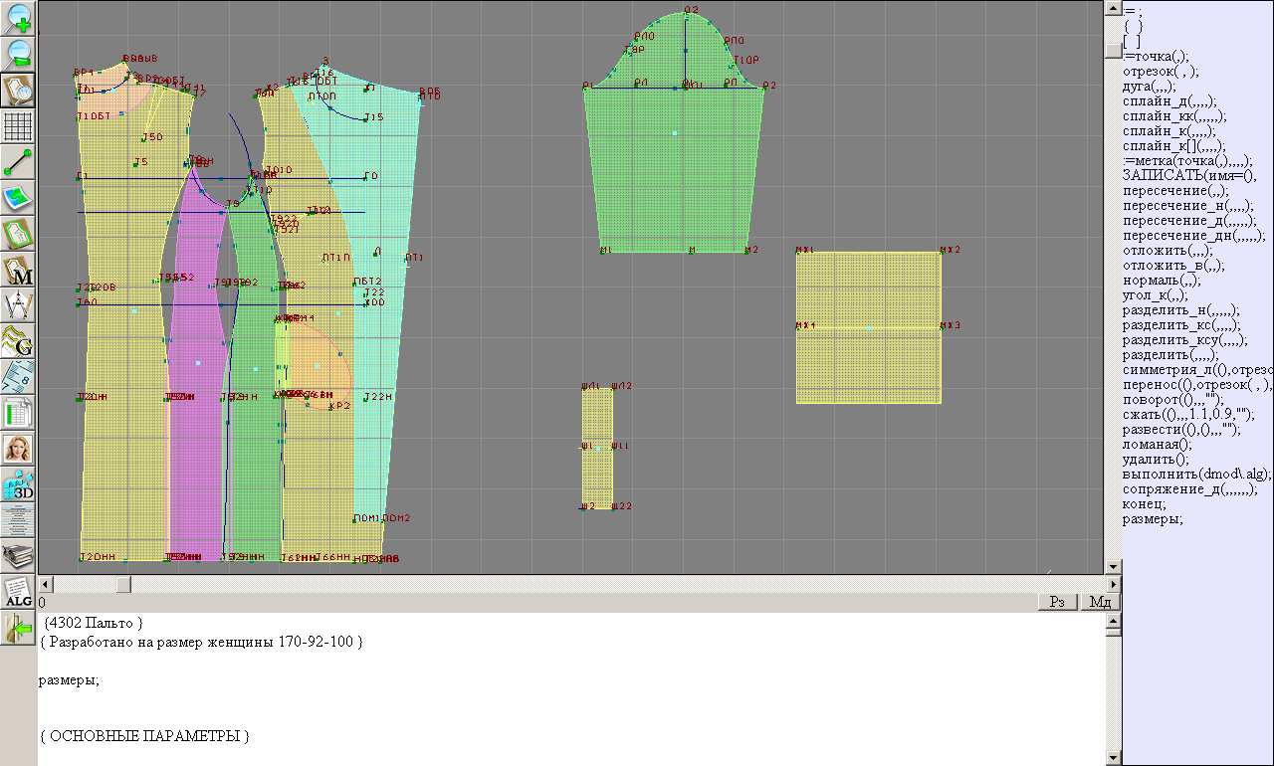The height and width of the screenshot is (766, 1274).
Task: Click the yellow square pattern piece
Action: pos(868,327)
